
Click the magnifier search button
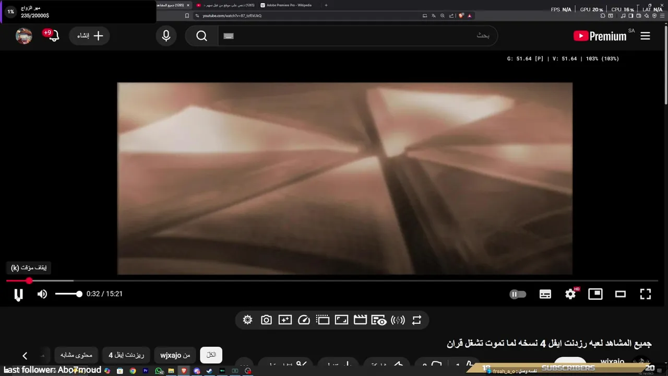(x=201, y=36)
